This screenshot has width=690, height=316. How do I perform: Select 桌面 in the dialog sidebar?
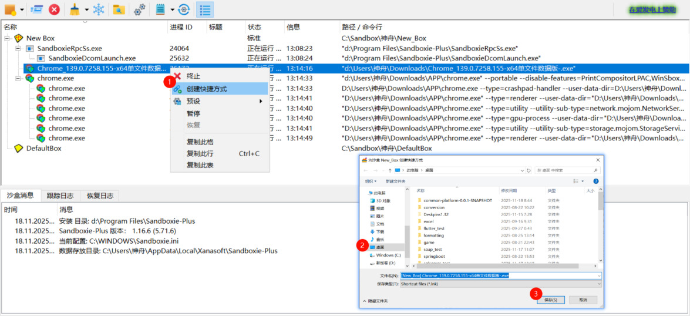pos(380,247)
